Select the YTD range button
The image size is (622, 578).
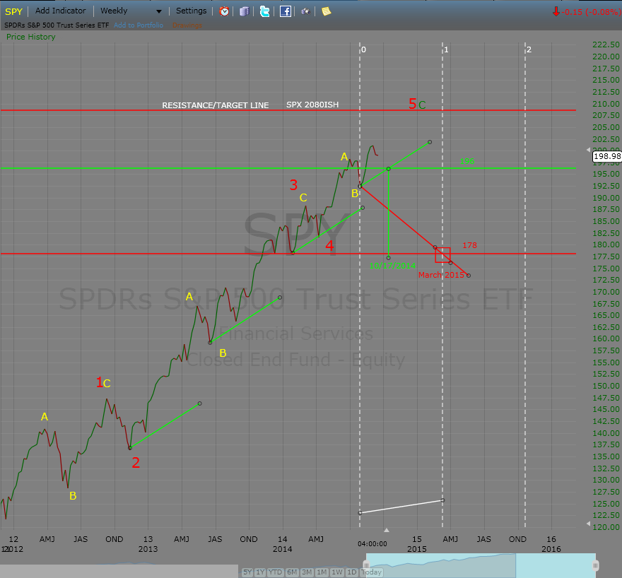pos(275,572)
